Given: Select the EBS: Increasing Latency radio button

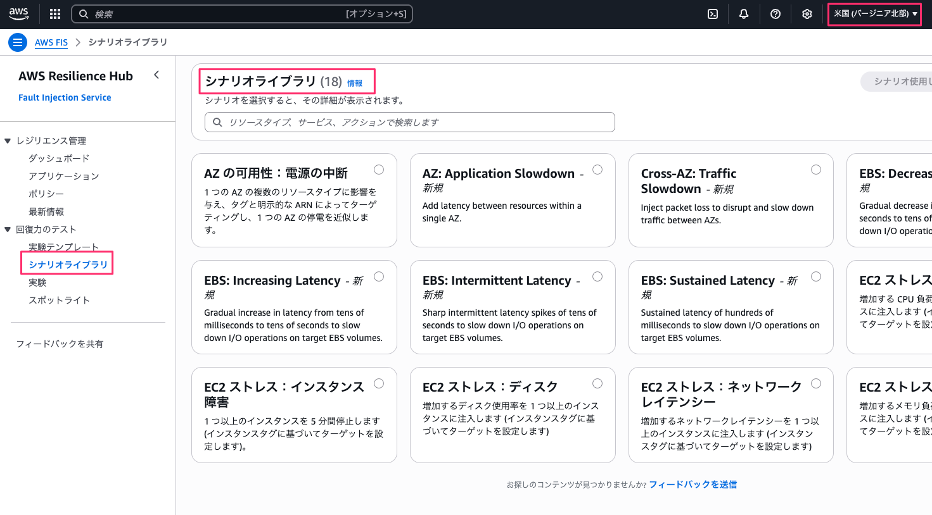Looking at the screenshot, I should pos(379,276).
